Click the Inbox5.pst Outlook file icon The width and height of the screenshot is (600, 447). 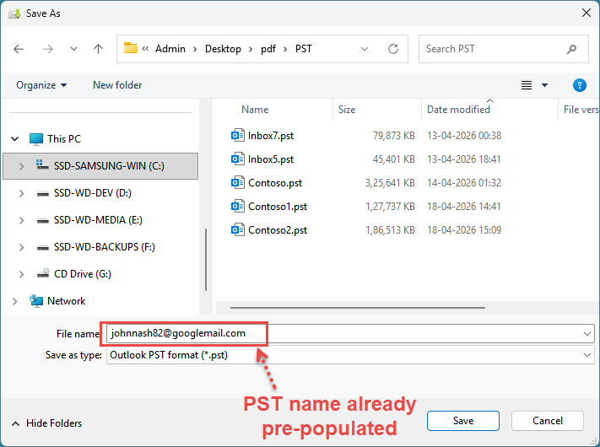tap(238, 159)
